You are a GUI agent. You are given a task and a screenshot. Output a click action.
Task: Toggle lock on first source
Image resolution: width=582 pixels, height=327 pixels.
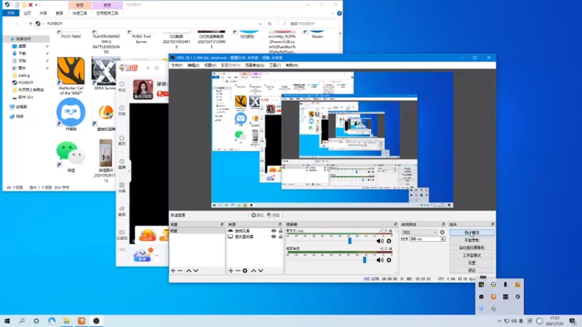pyautogui.click(x=281, y=231)
